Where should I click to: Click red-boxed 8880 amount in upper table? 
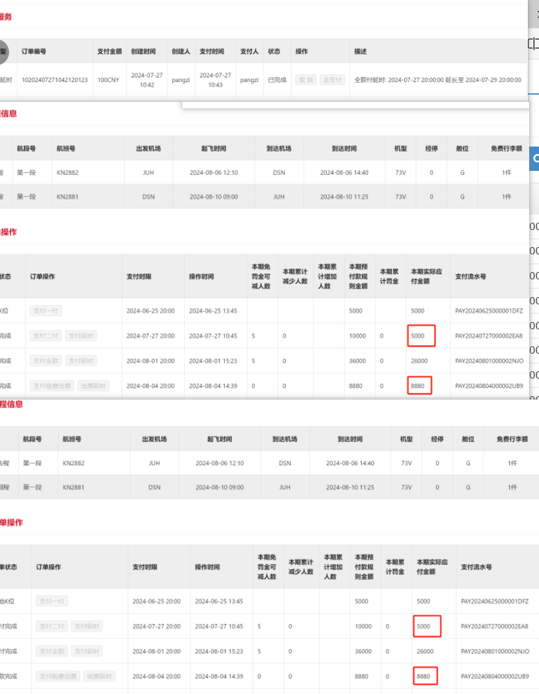[x=419, y=386]
